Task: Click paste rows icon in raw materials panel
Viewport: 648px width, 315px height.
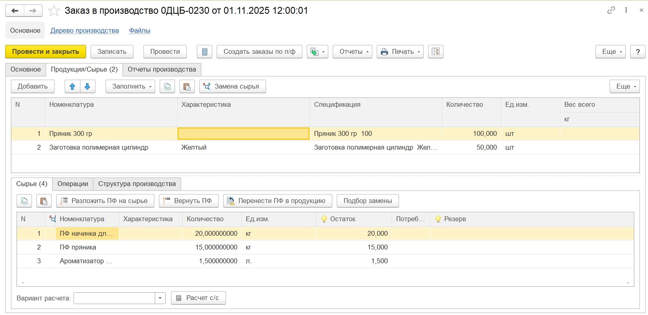Action: click(44, 201)
